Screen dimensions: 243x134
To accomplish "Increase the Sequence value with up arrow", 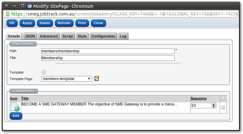I will click(214, 104).
